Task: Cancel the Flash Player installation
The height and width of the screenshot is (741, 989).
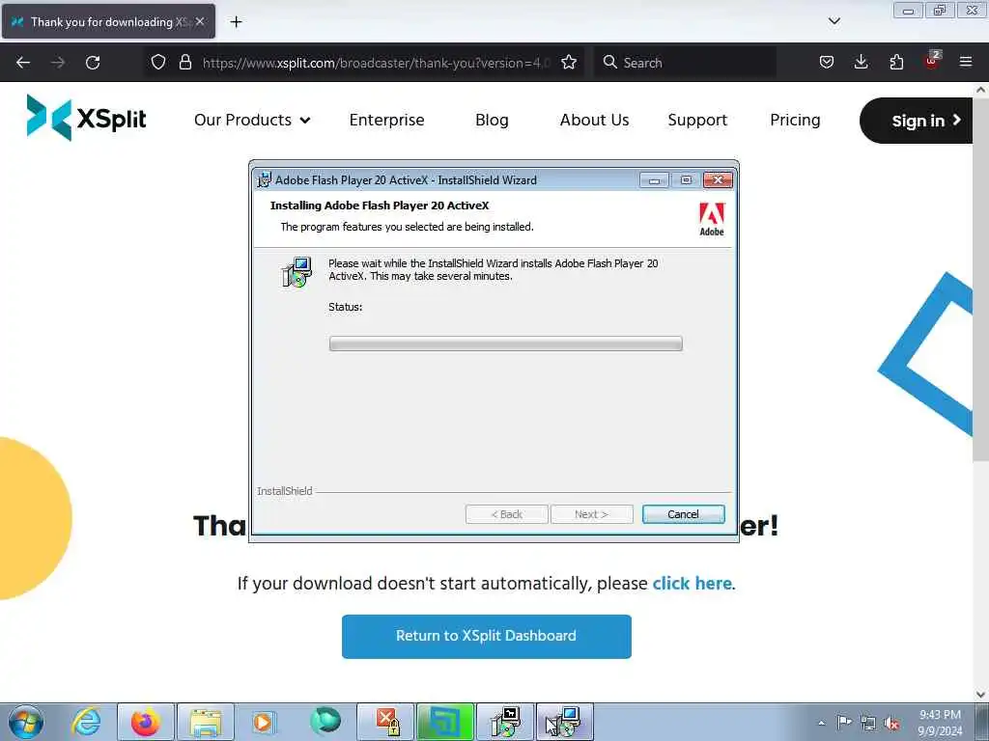Action: point(683,514)
